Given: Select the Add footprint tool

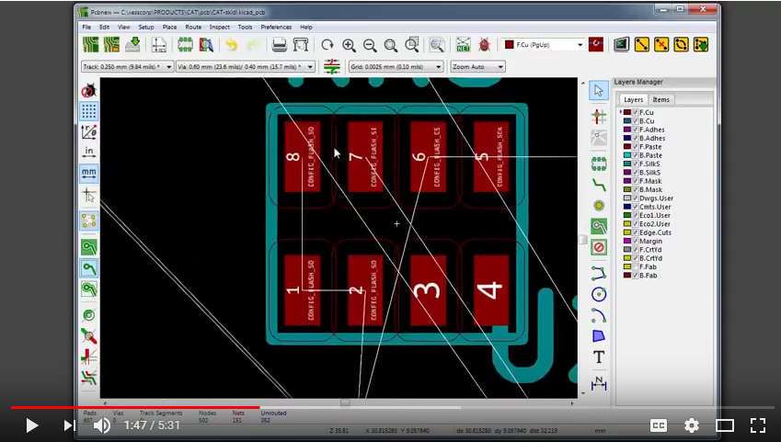Looking at the screenshot, I should point(599,164).
